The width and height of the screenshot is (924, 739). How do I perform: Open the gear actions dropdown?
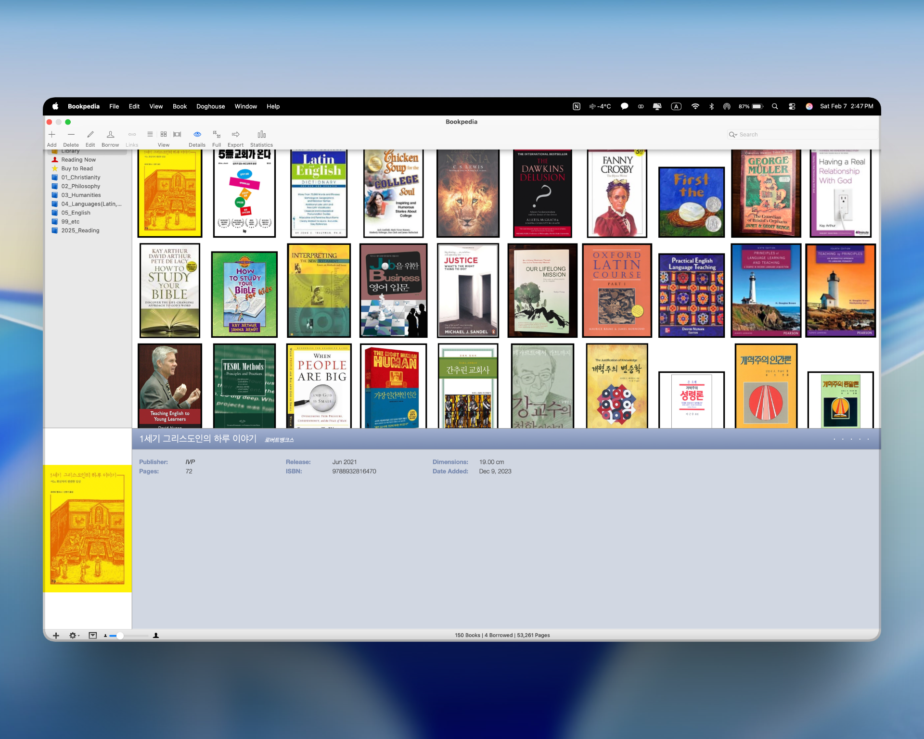74,636
